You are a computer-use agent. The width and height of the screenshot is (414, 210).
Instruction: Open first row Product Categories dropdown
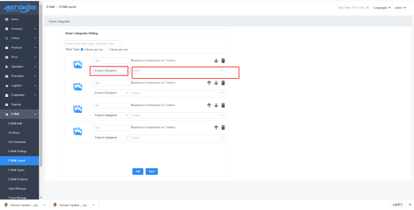pos(111,71)
